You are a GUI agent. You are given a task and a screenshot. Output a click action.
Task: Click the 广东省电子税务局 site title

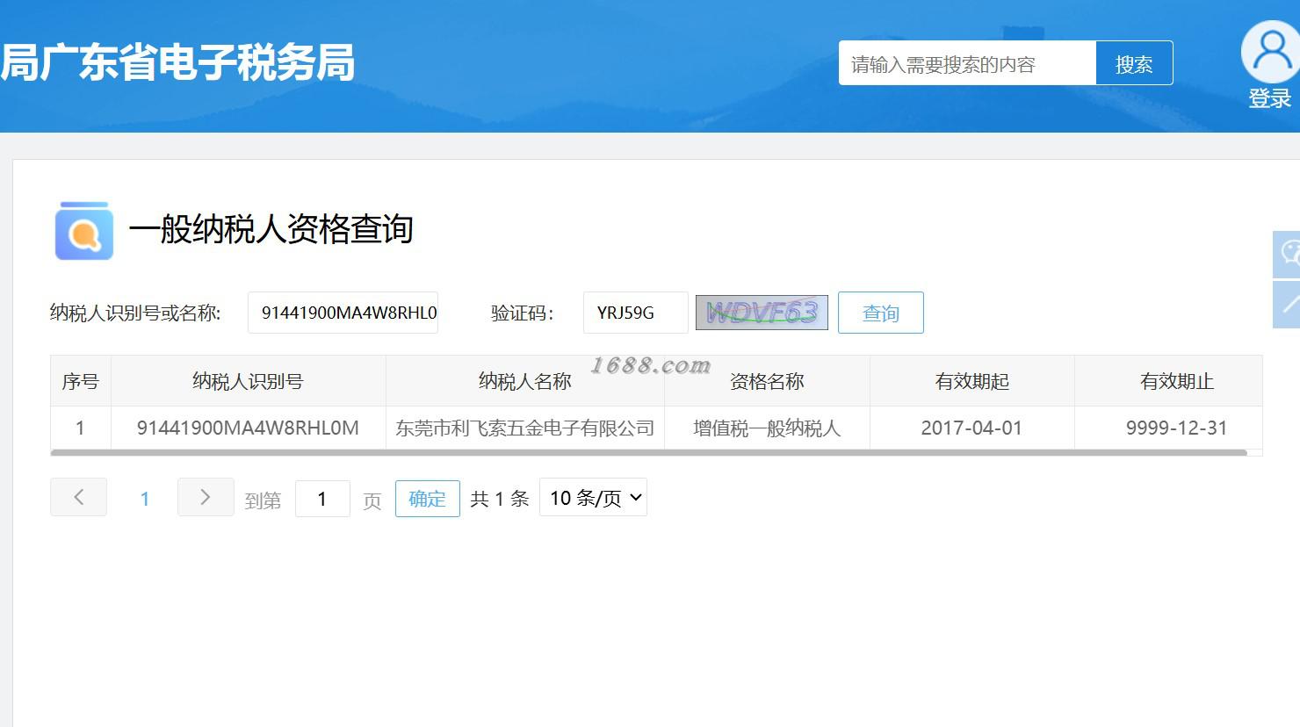(197, 62)
